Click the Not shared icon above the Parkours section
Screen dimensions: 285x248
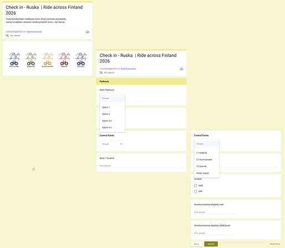(101, 73)
